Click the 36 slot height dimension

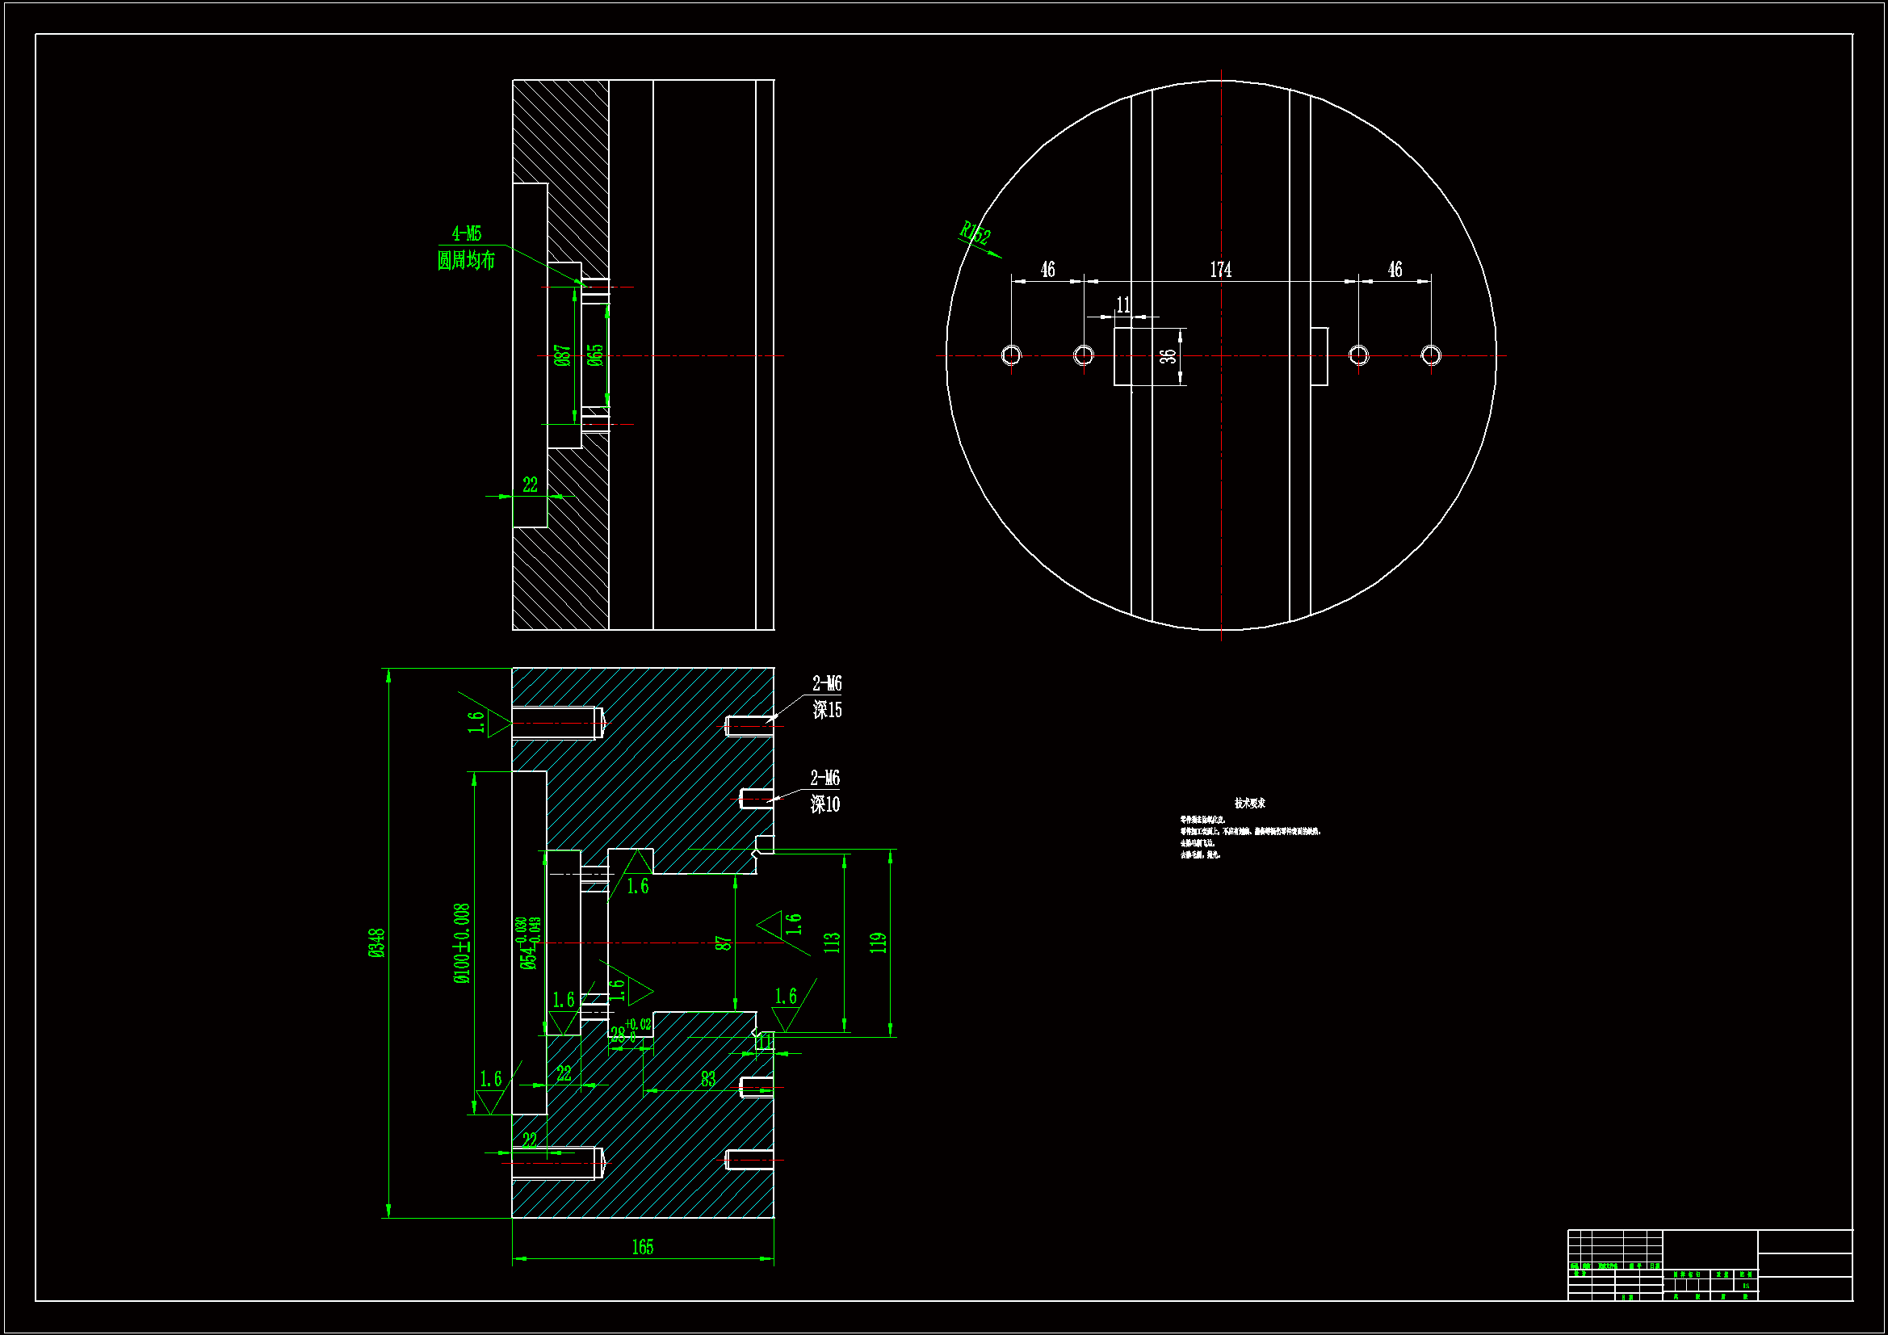point(1168,356)
